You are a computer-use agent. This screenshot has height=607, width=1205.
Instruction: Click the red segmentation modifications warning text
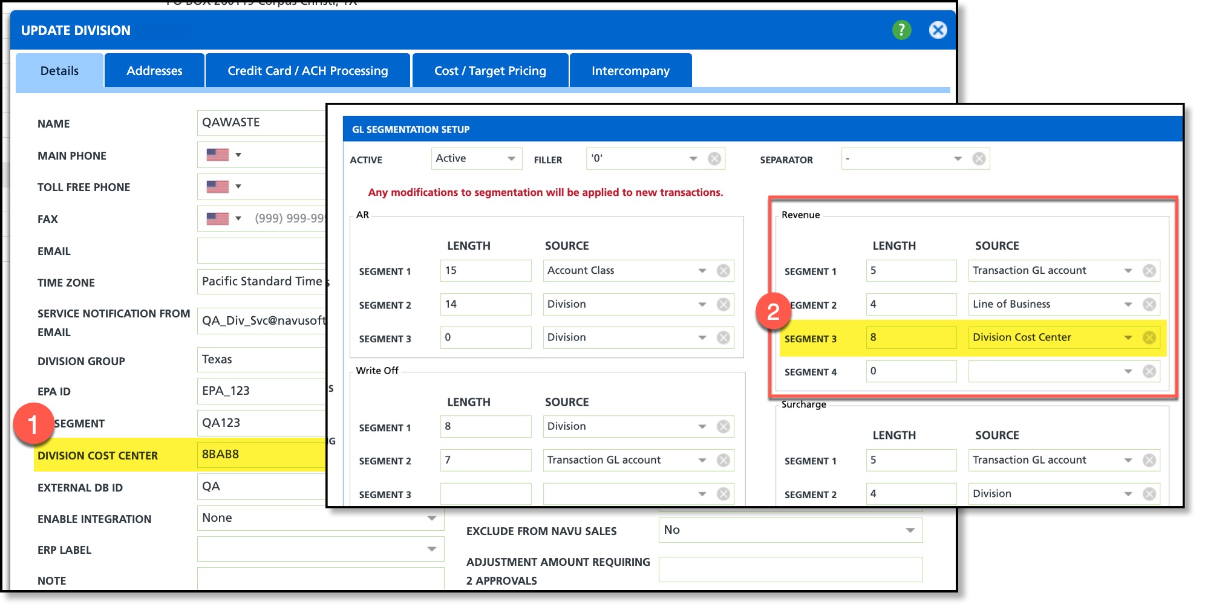(546, 192)
